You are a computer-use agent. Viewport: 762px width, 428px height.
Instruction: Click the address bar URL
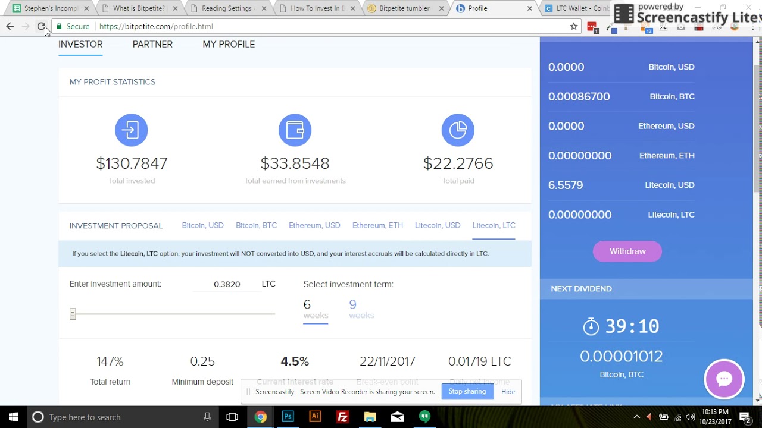pyautogui.click(x=156, y=26)
